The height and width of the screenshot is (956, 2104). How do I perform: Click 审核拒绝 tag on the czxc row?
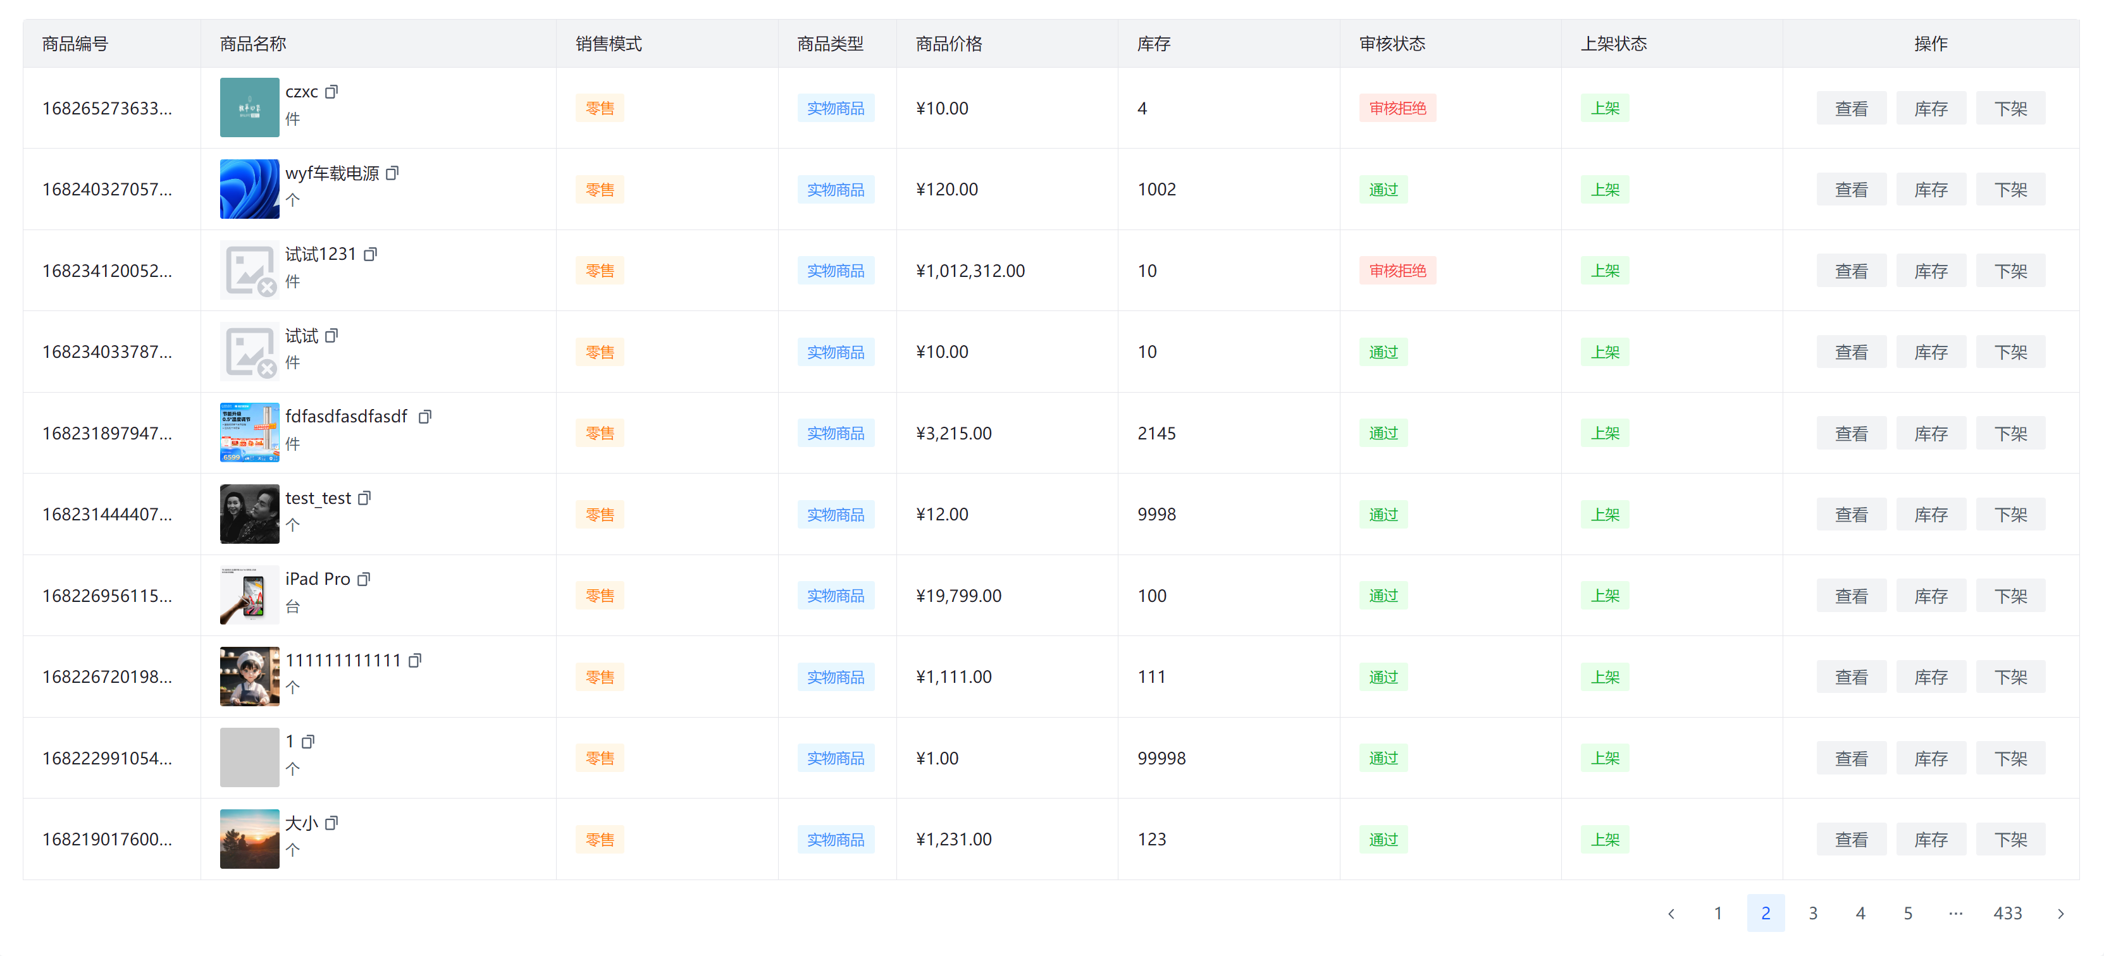pyautogui.click(x=1397, y=109)
